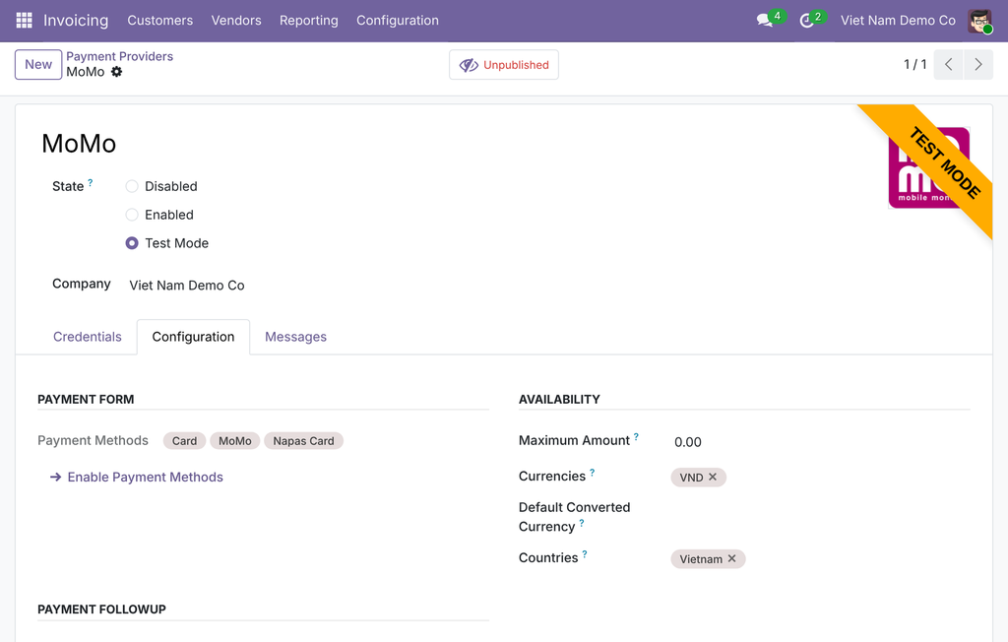Go to the previous record arrow
Viewport: 1008px width, 642px height.
tap(948, 64)
